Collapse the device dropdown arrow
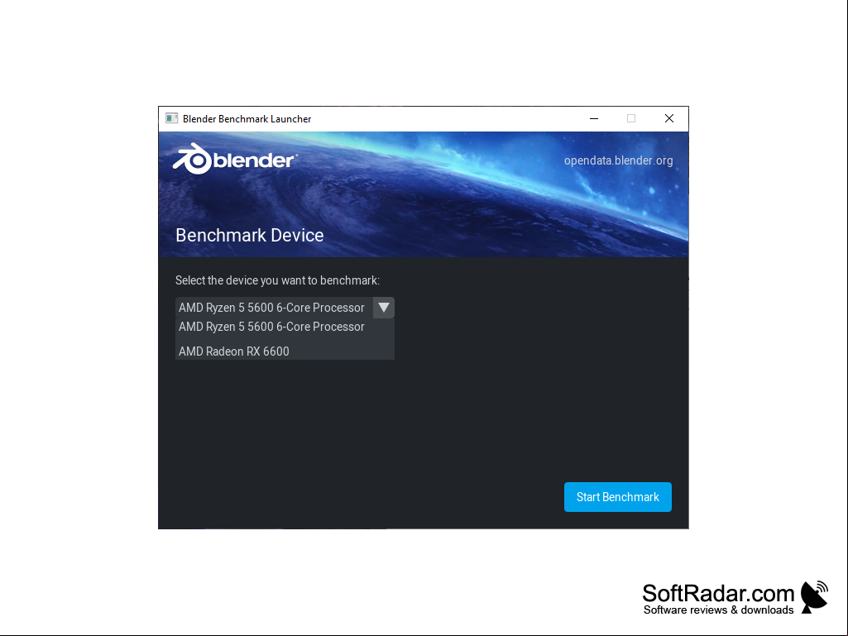The height and width of the screenshot is (636, 848). coord(383,307)
